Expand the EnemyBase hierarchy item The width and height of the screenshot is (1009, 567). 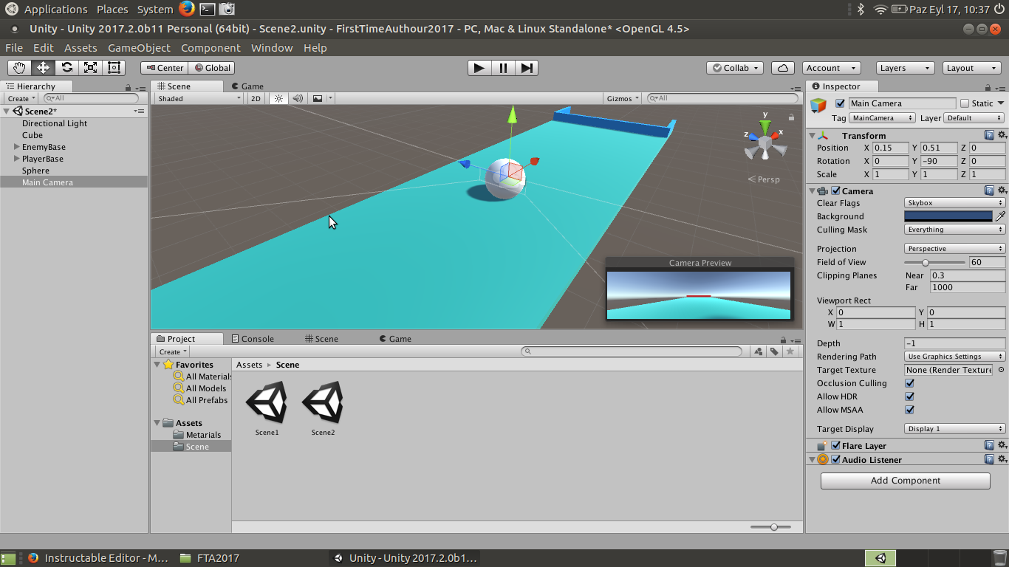click(x=17, y=147)
